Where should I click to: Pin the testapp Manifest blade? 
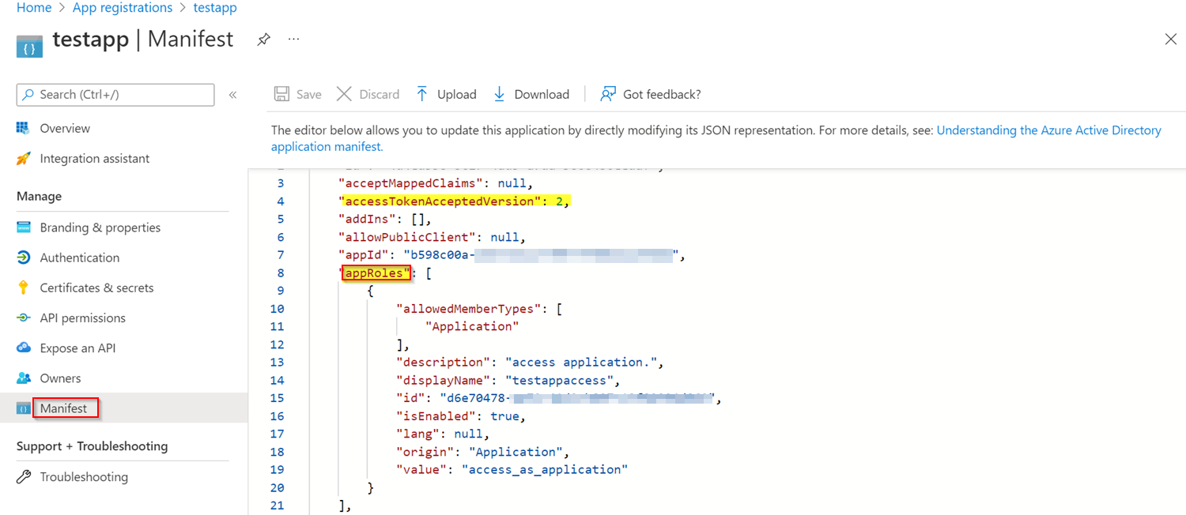click(264, 39)
